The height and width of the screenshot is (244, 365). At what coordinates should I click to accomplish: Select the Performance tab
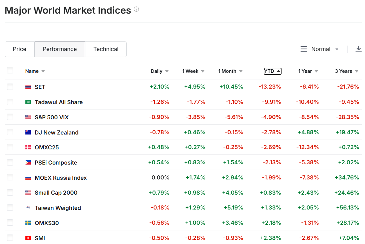tap(60, 49)
